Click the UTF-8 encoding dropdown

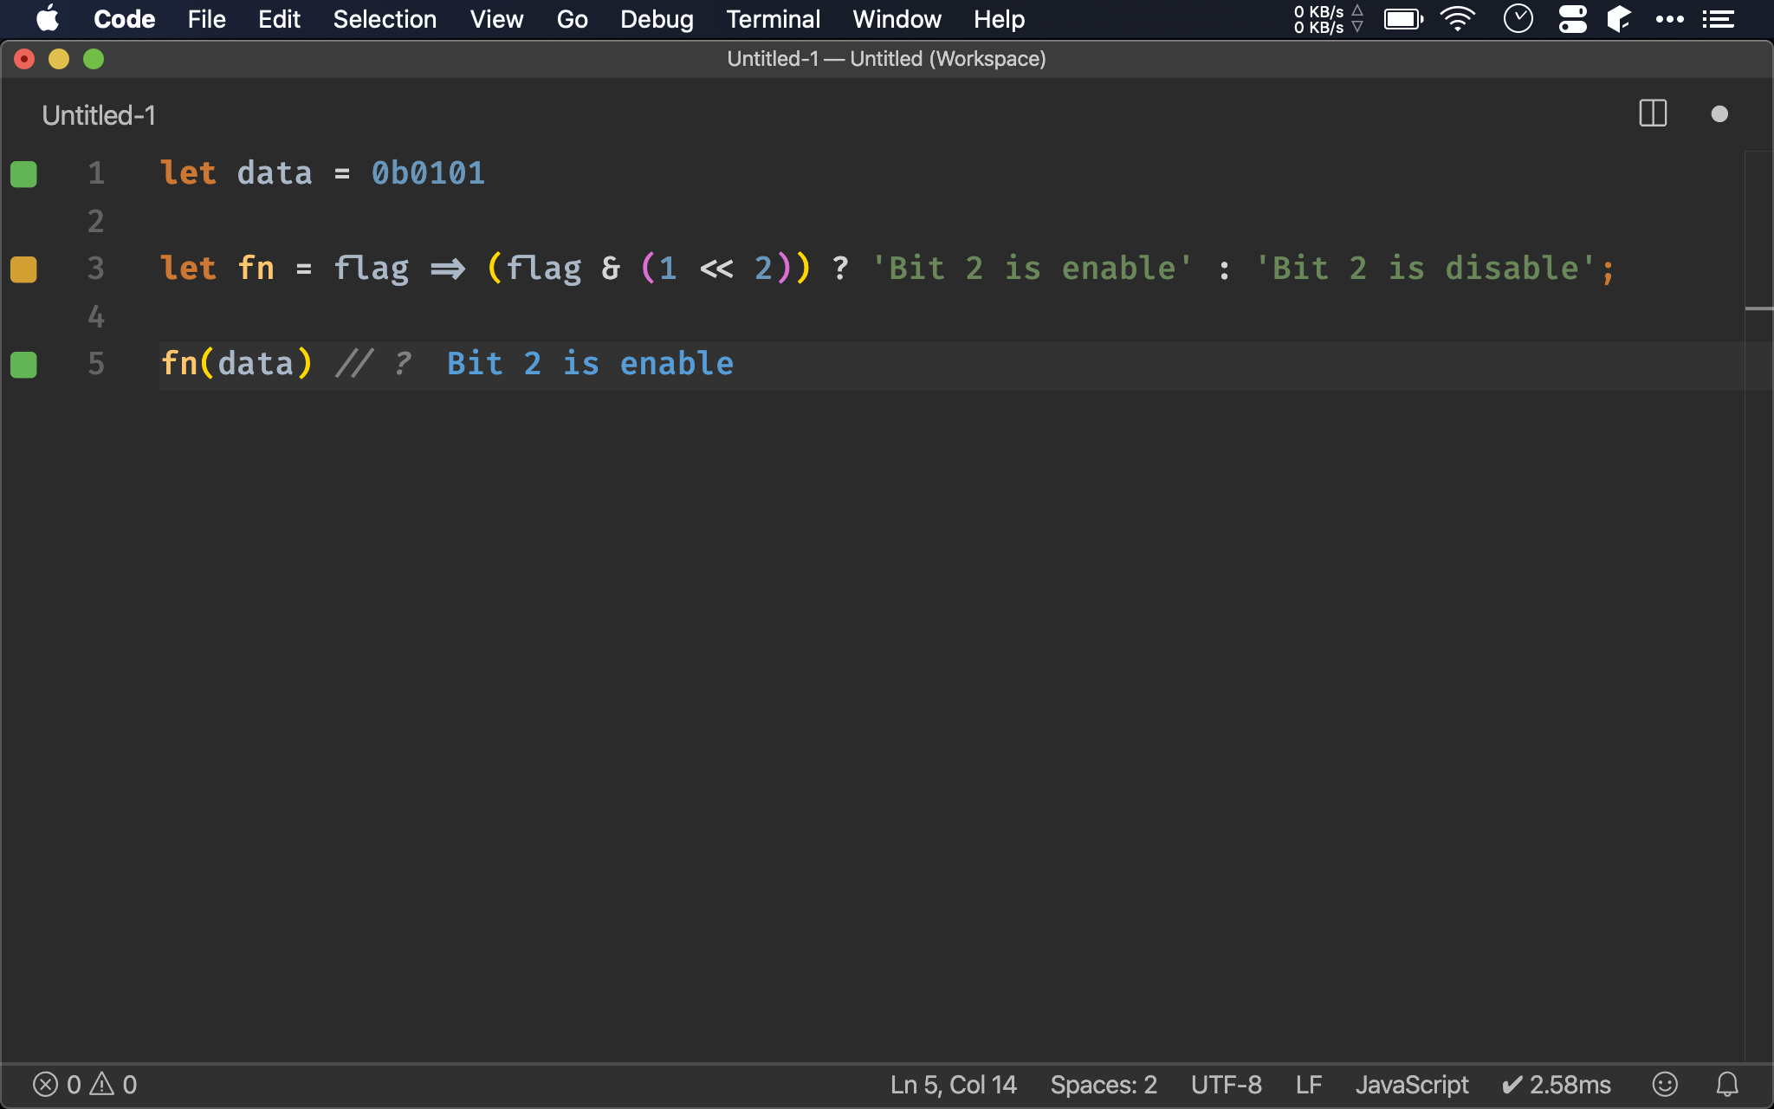(x=1226, y=1084)
